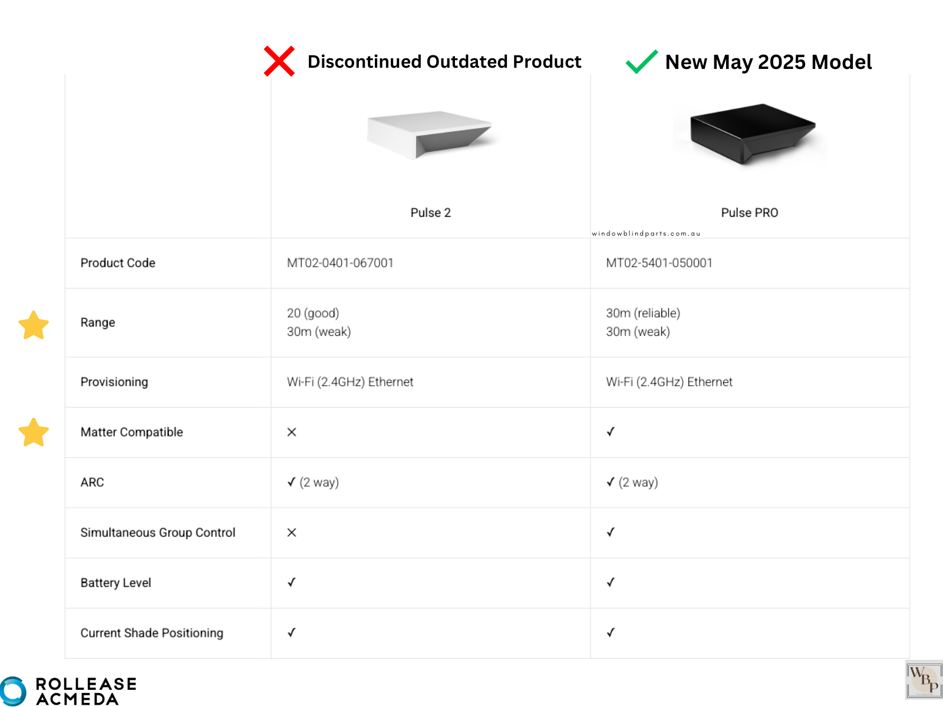Click the Pulse 2 Matter Compatible cross
Image resolution: width=943 pixels, height=707 pixels.
tap(292, 432)
